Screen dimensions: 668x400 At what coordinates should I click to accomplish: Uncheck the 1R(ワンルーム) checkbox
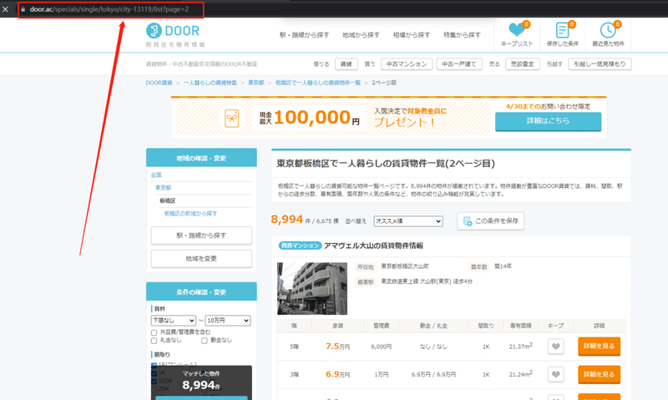click(x=154, y=365)
